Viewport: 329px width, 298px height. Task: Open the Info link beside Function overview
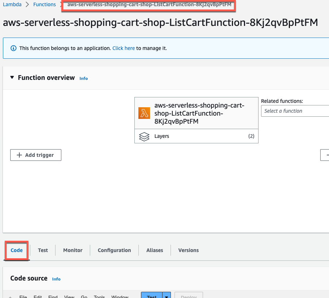(84, 78)
